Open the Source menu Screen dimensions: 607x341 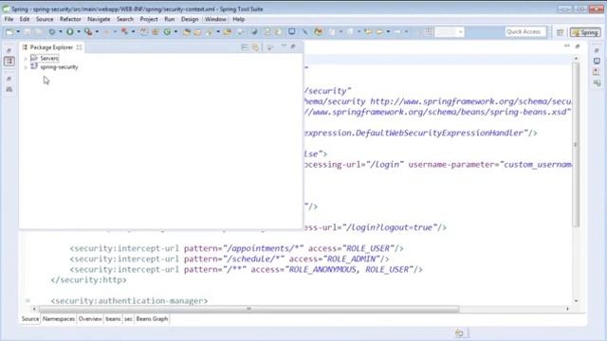coord(45,19)
